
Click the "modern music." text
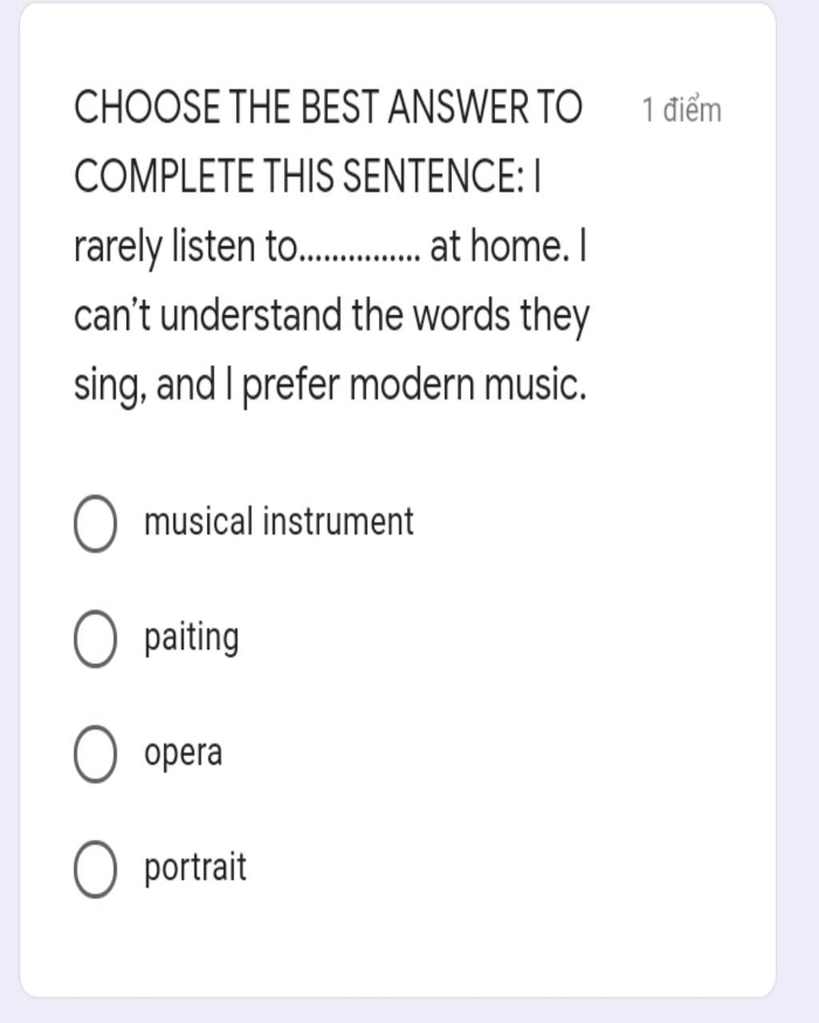click(x=468, y=385)
